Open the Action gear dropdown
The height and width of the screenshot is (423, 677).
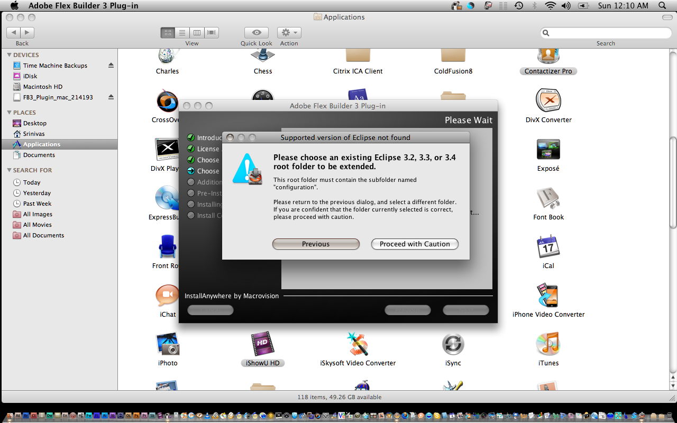[x=289, y=33]
